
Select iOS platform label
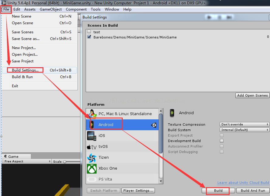click(102, 136)
